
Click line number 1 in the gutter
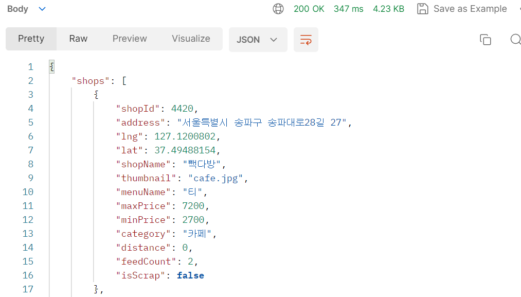[x=30, y=67]
